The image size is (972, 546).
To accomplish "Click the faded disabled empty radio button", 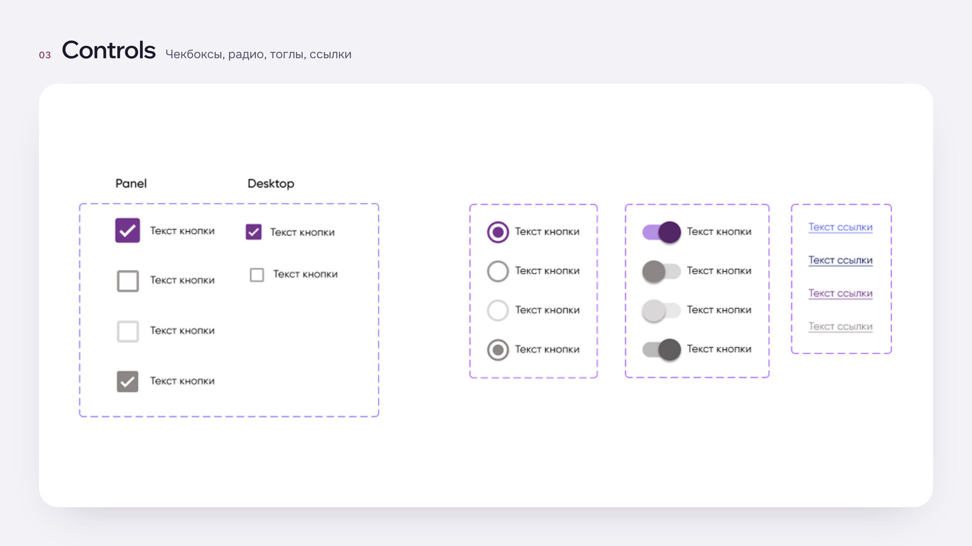I will tap(498, 310).
